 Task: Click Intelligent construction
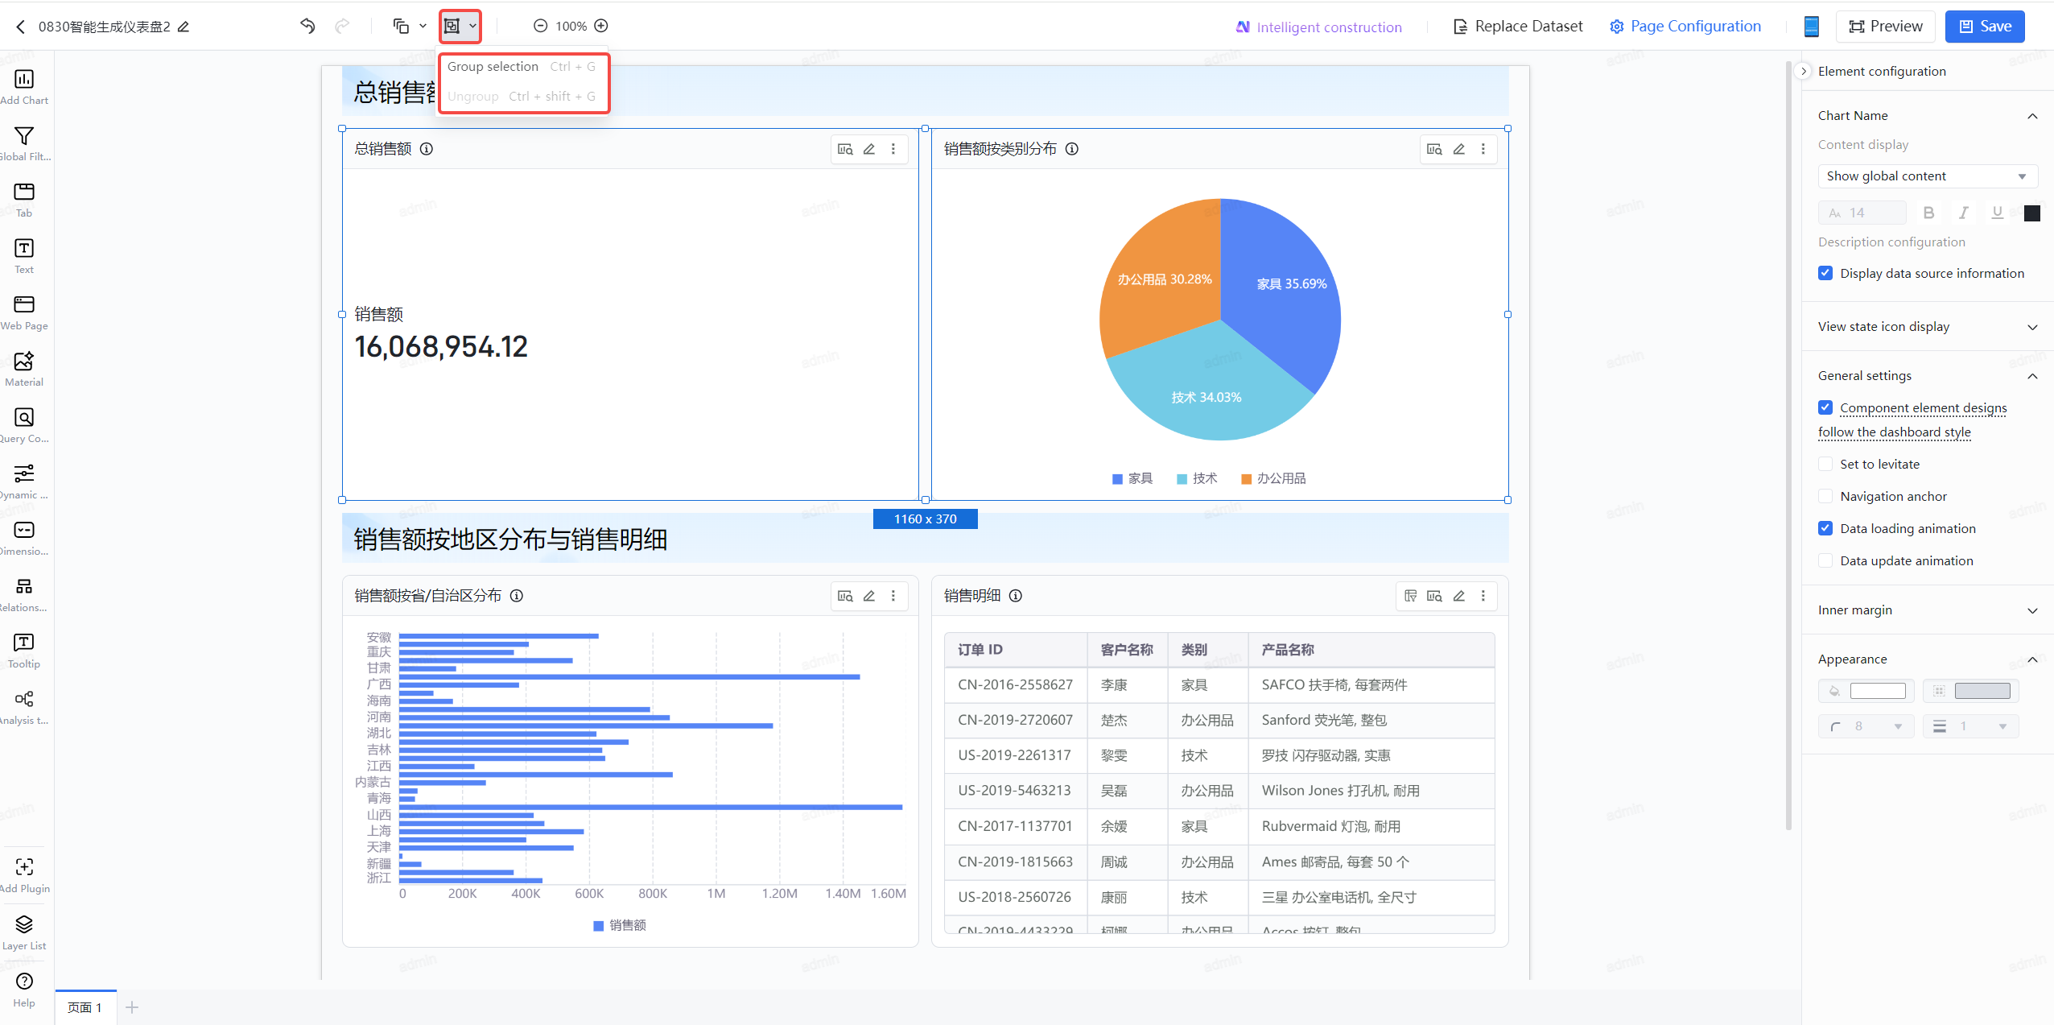(1318, 27)
